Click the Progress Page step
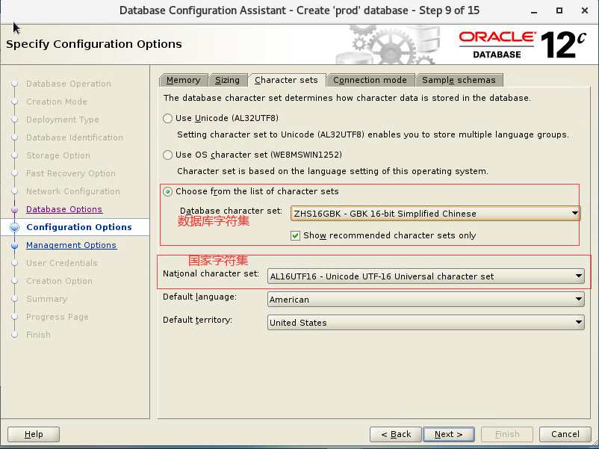599x449 pixels. (58, 318)
